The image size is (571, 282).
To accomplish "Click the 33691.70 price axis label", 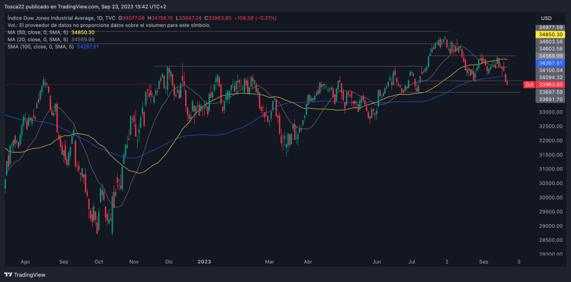I will [550, 99].
